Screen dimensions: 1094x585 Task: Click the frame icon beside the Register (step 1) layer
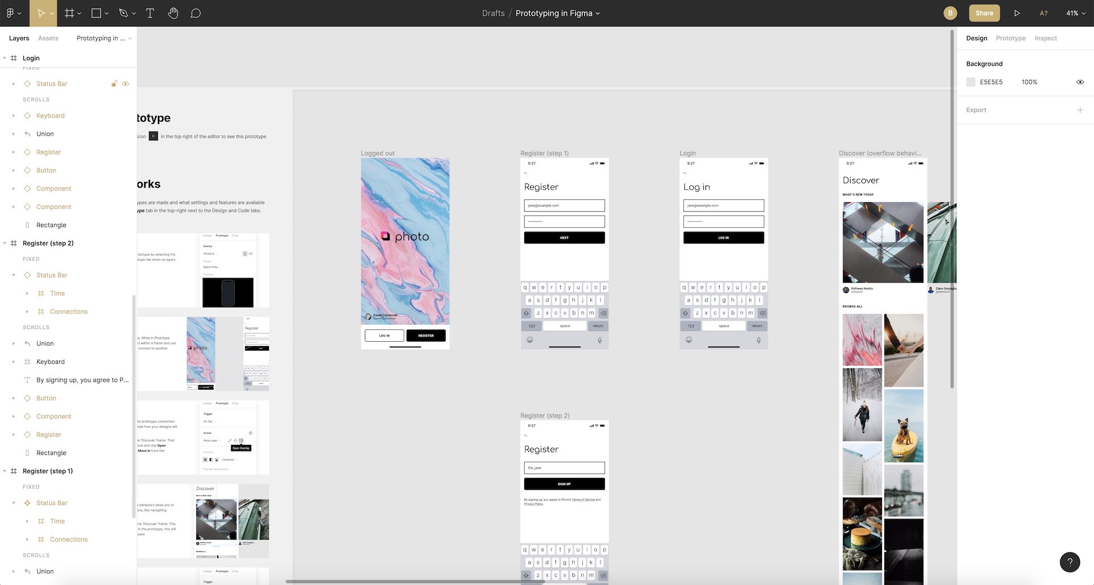(14, 471)
